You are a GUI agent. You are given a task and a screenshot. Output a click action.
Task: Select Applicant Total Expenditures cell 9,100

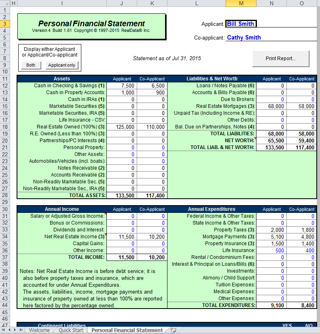pos(271,305)
